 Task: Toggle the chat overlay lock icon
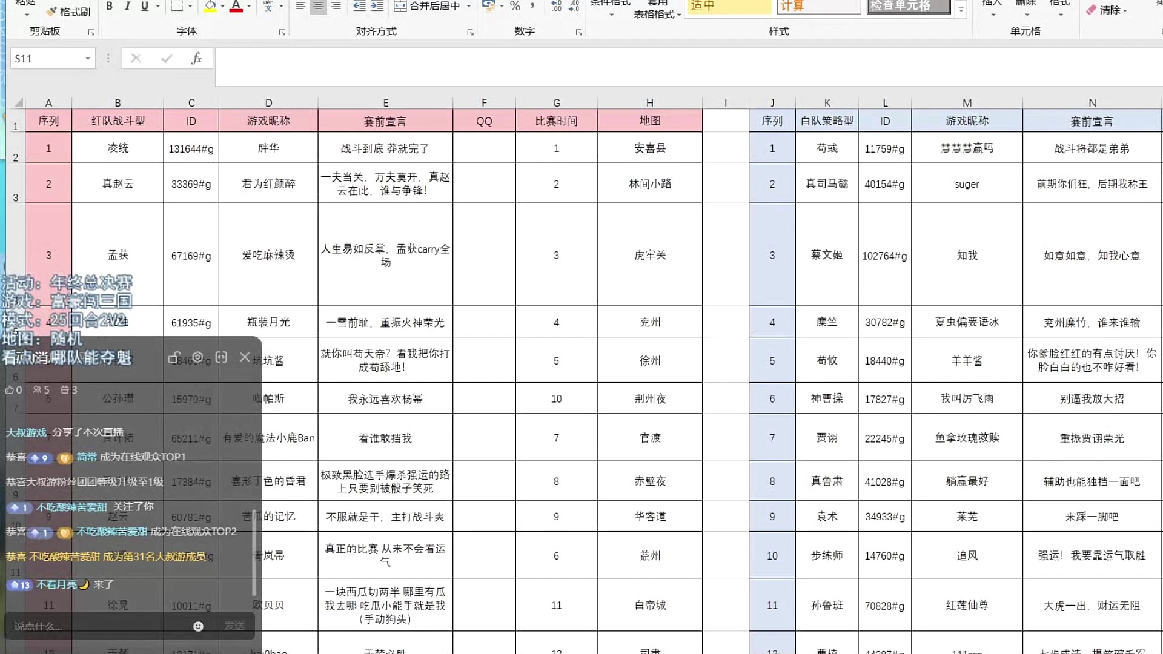pyautogui.click(x=174, y=357)
